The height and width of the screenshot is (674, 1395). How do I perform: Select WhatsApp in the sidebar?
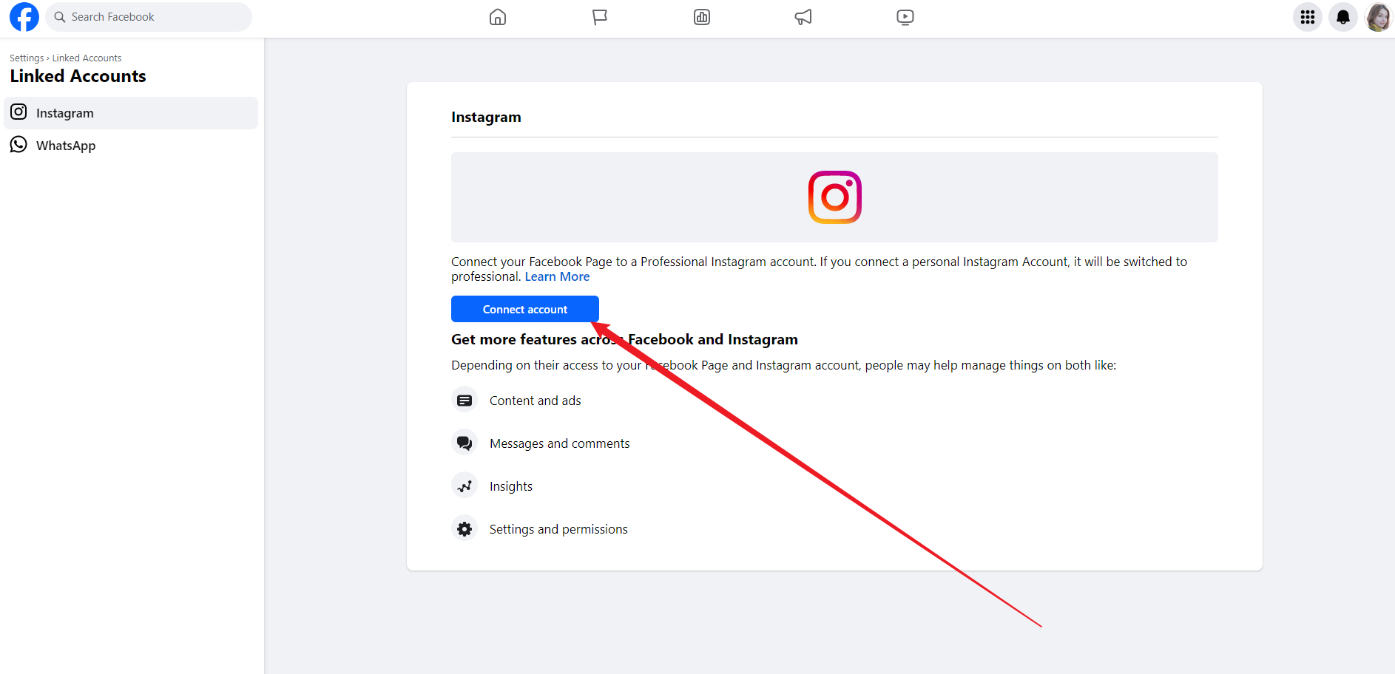pyautogui.click(x=131, y=146)
